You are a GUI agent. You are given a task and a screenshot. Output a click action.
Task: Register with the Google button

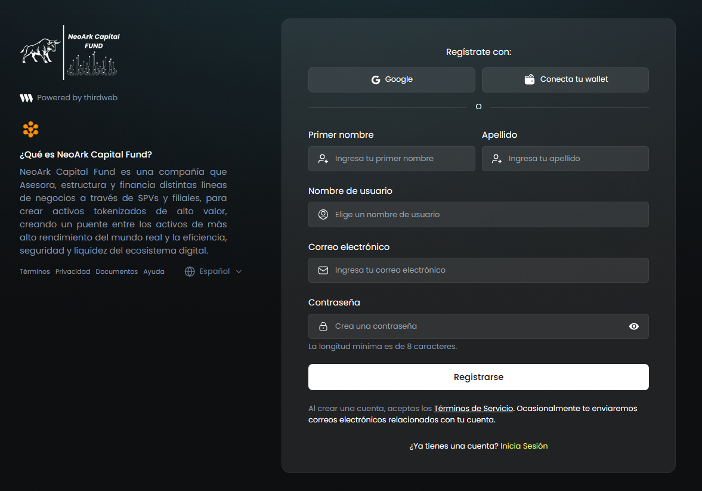tap(391, 80)
